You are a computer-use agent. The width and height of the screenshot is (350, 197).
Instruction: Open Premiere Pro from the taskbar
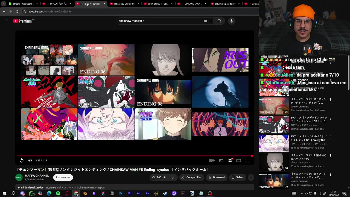coord(130,193)
